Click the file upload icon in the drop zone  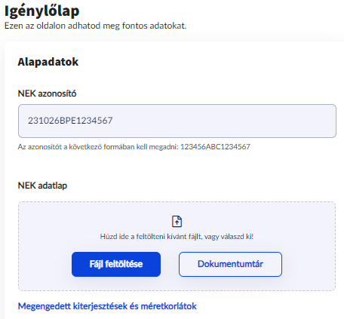pyautogui.click(x=177, y=221)
